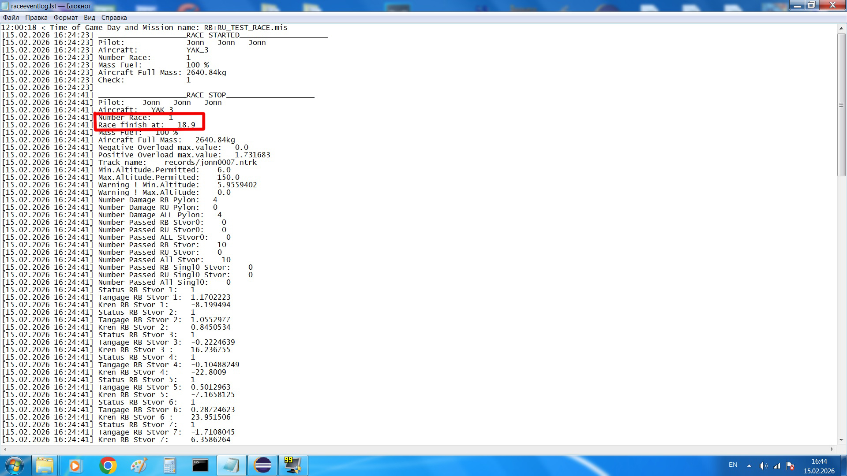Switch to Command Prompt window
Screen dimensions: 847x476
200,465
